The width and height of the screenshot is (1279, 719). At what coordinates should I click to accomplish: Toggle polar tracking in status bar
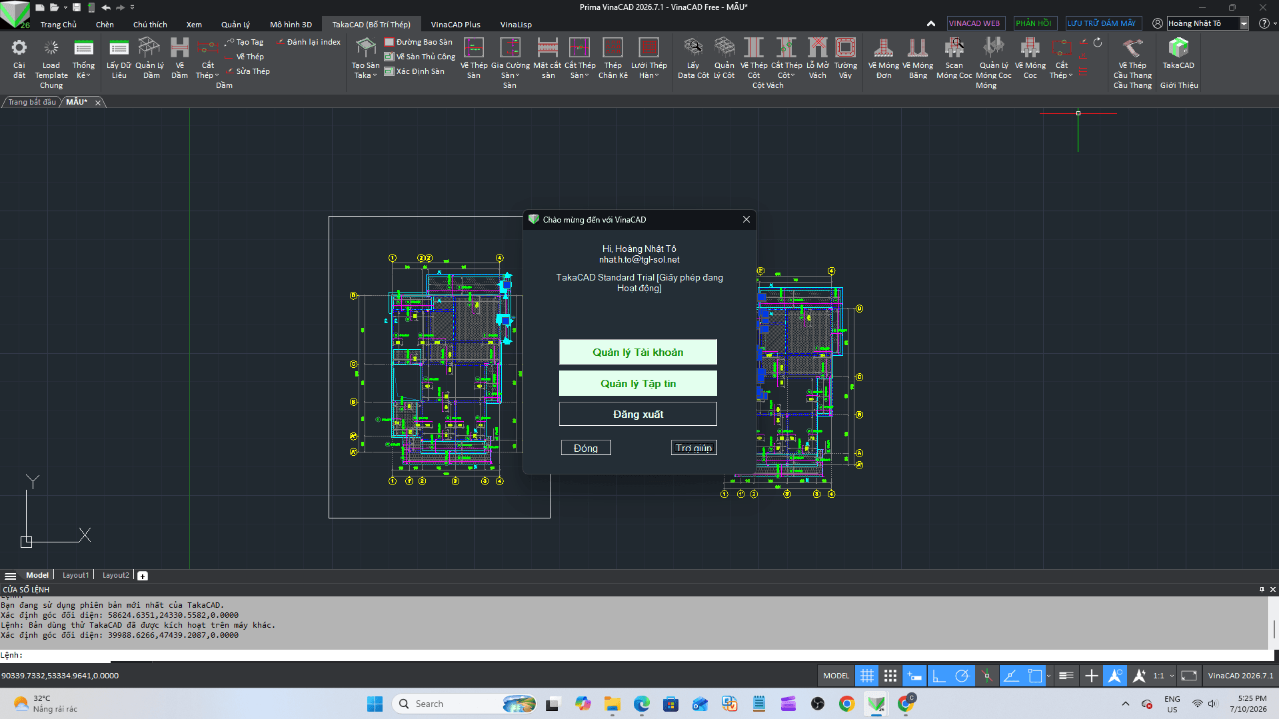pos(962,676)
